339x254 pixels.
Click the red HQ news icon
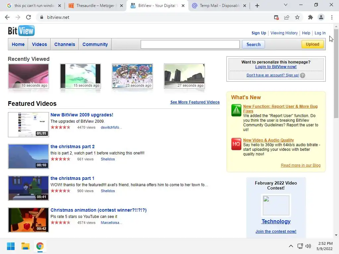(236, 144)
